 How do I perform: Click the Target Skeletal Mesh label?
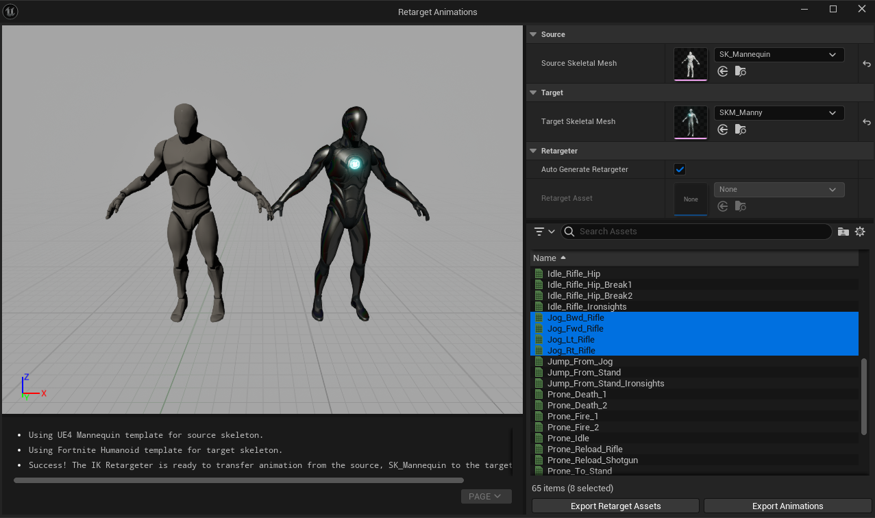coord(578,122)
